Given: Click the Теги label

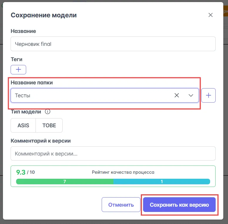Looking at the screenshot, I should 17,59.
